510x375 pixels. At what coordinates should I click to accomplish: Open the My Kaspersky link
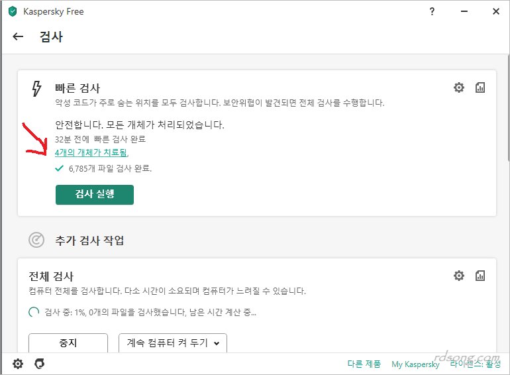[x=415, y=364]
